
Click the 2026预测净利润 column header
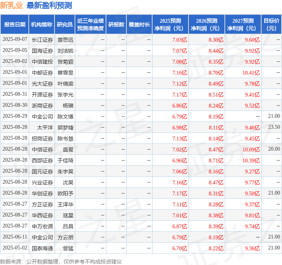(207, 25)
